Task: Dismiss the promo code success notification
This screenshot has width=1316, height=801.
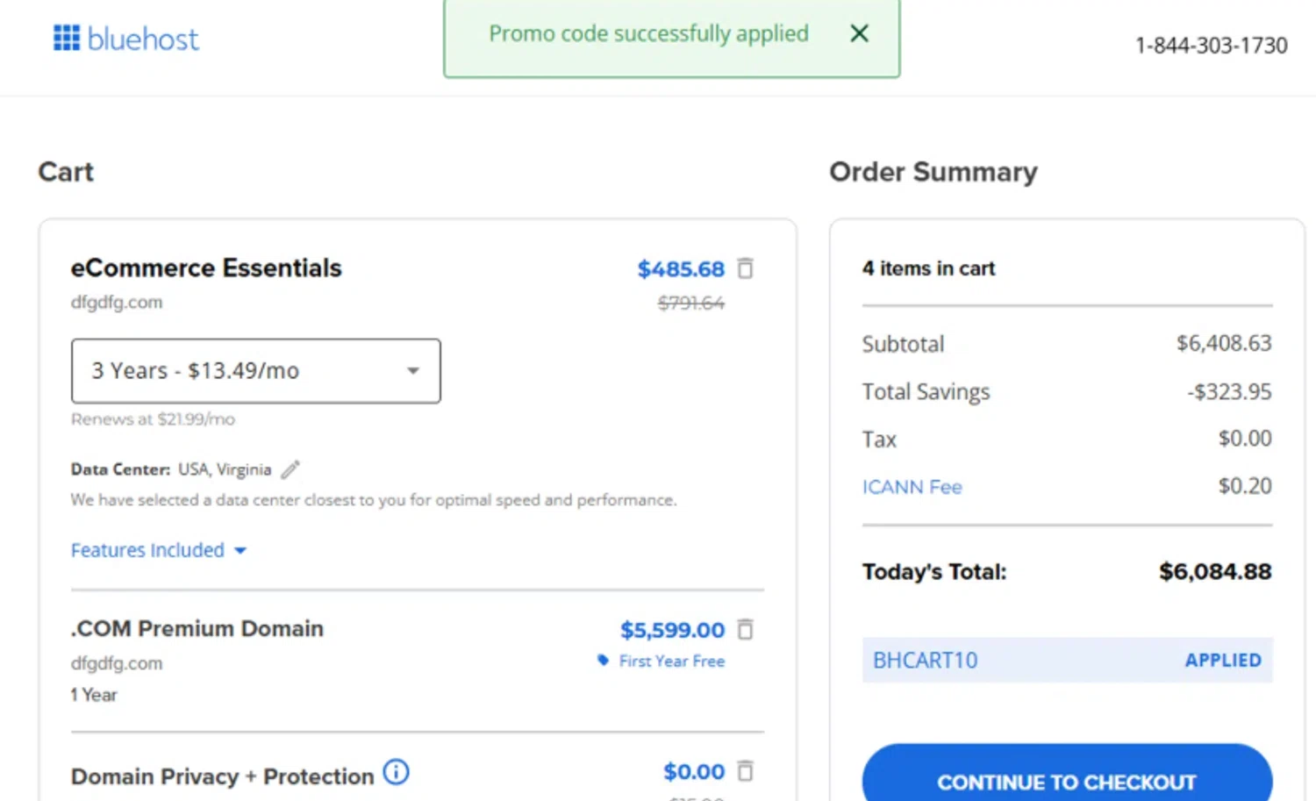Action: click(x=859, y=33)
